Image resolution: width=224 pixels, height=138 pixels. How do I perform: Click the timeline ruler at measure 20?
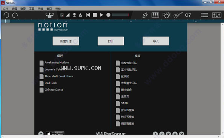point(130,21)
